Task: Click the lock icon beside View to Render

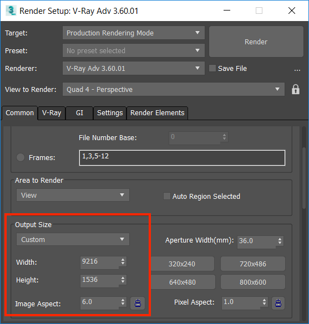Action: click(x=295, y=89)
